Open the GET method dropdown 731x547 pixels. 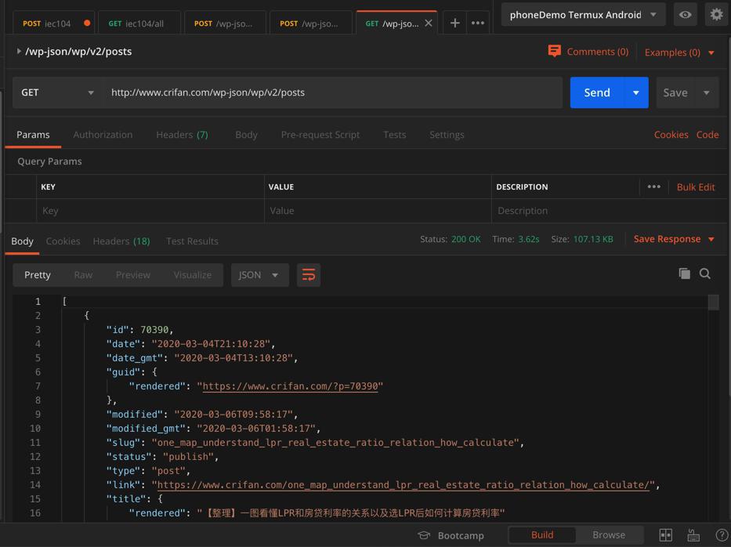[58, 92]
